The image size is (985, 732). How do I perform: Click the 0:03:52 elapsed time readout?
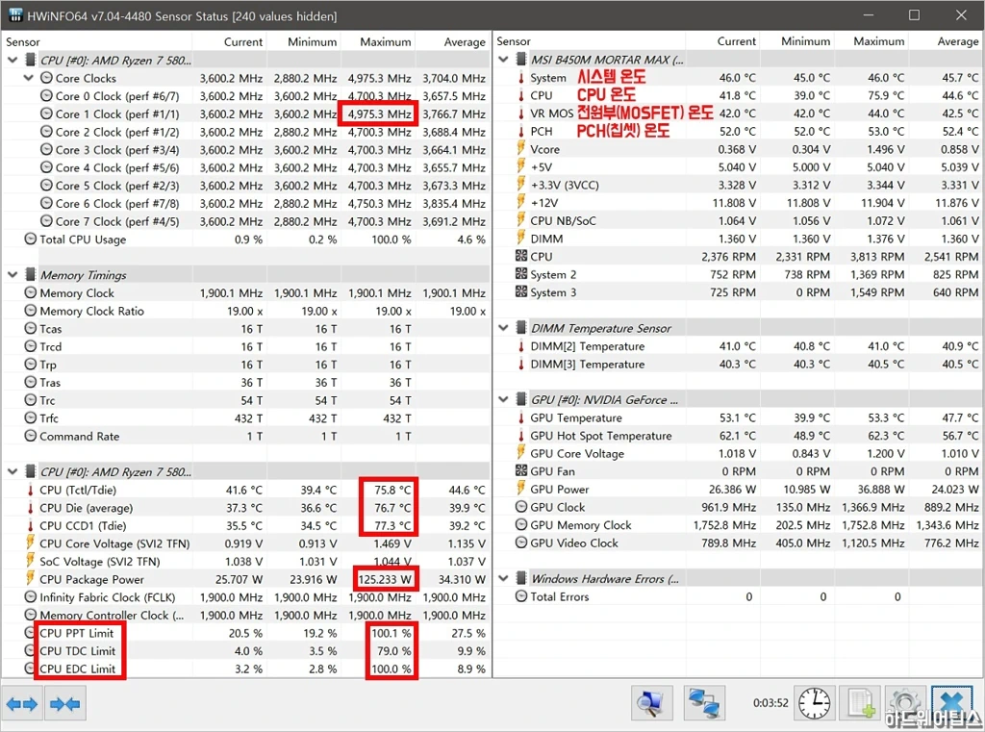pyautogui.click(x=770, y=702)
